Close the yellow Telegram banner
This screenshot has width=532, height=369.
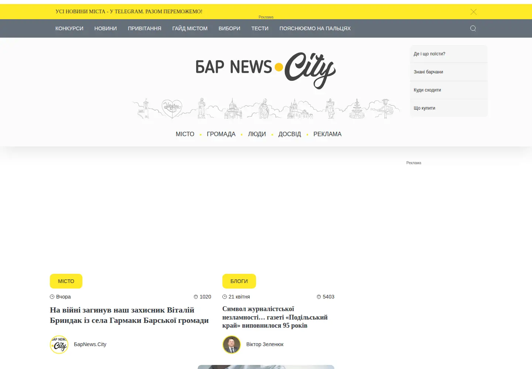click(474, 12)
